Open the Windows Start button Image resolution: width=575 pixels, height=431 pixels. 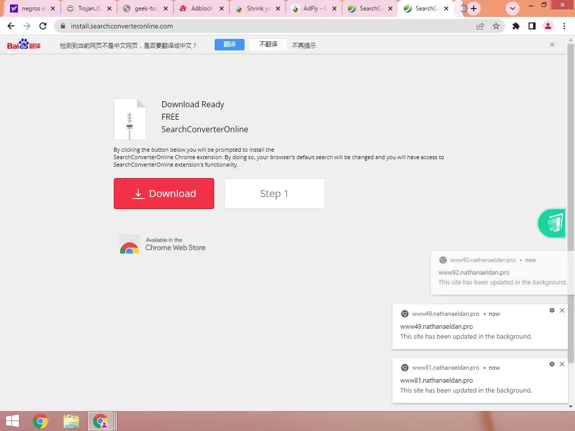12,421
